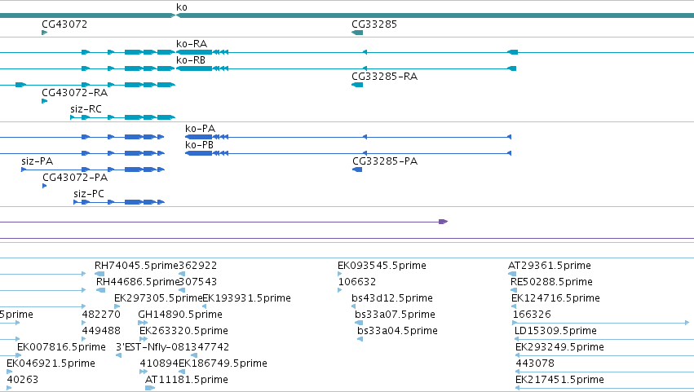694x392 pixels.
Task: Click the 3'EST-Nfly-081 label
Action: pos(153,348)
